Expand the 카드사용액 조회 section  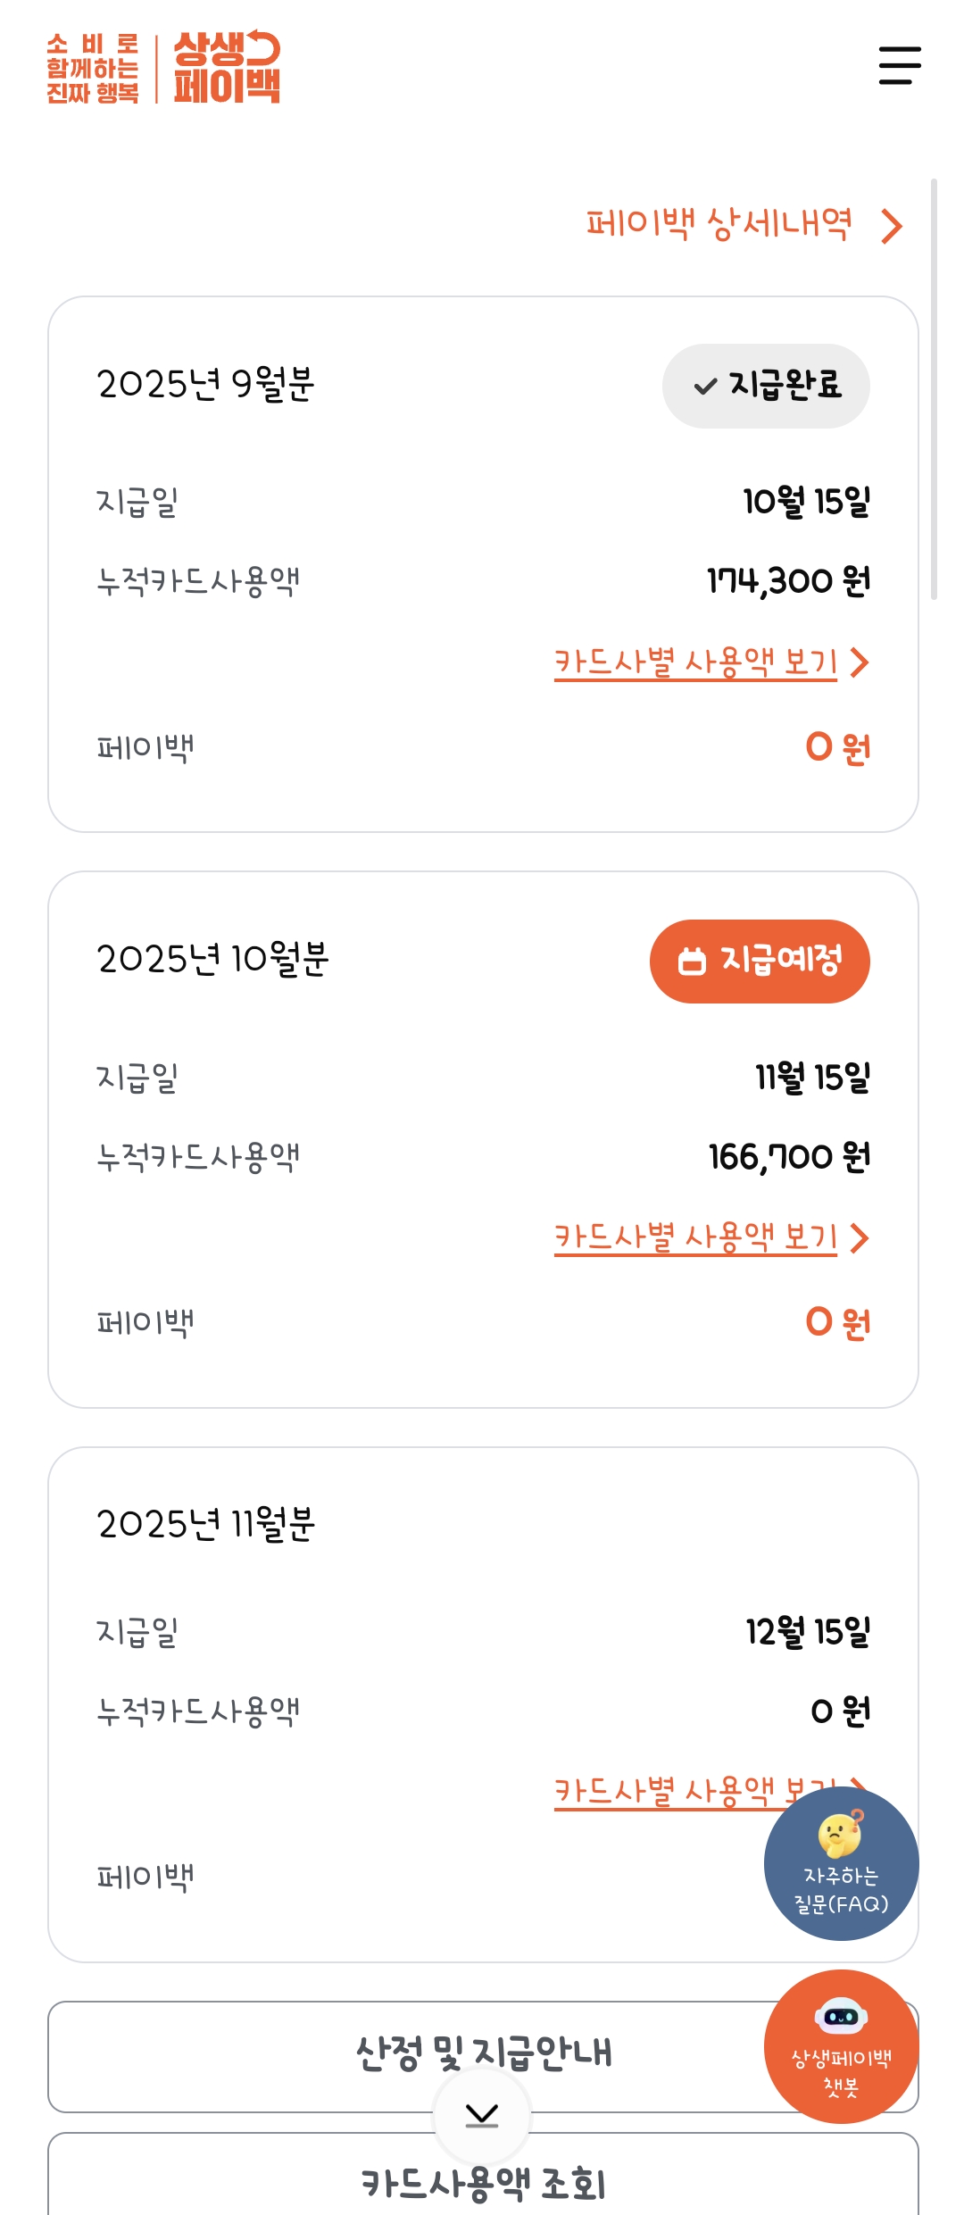coord(483,2184)
